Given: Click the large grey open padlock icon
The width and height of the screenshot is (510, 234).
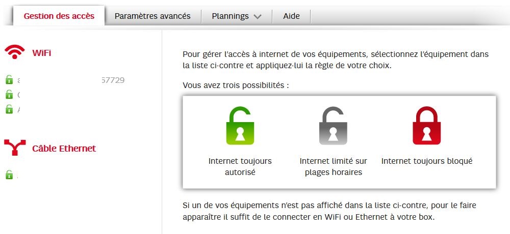Looking at the screenshot, I should pyautogui.click(x=333, y=126).
